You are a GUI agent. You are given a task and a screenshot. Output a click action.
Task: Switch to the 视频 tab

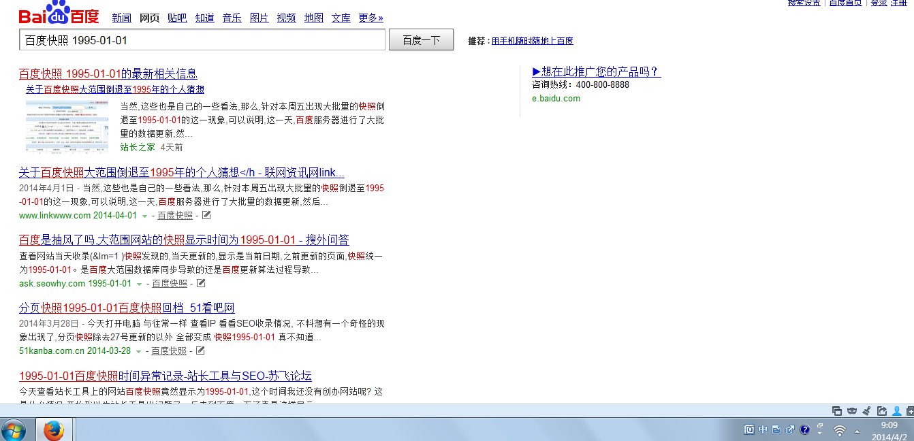(286, 18)
